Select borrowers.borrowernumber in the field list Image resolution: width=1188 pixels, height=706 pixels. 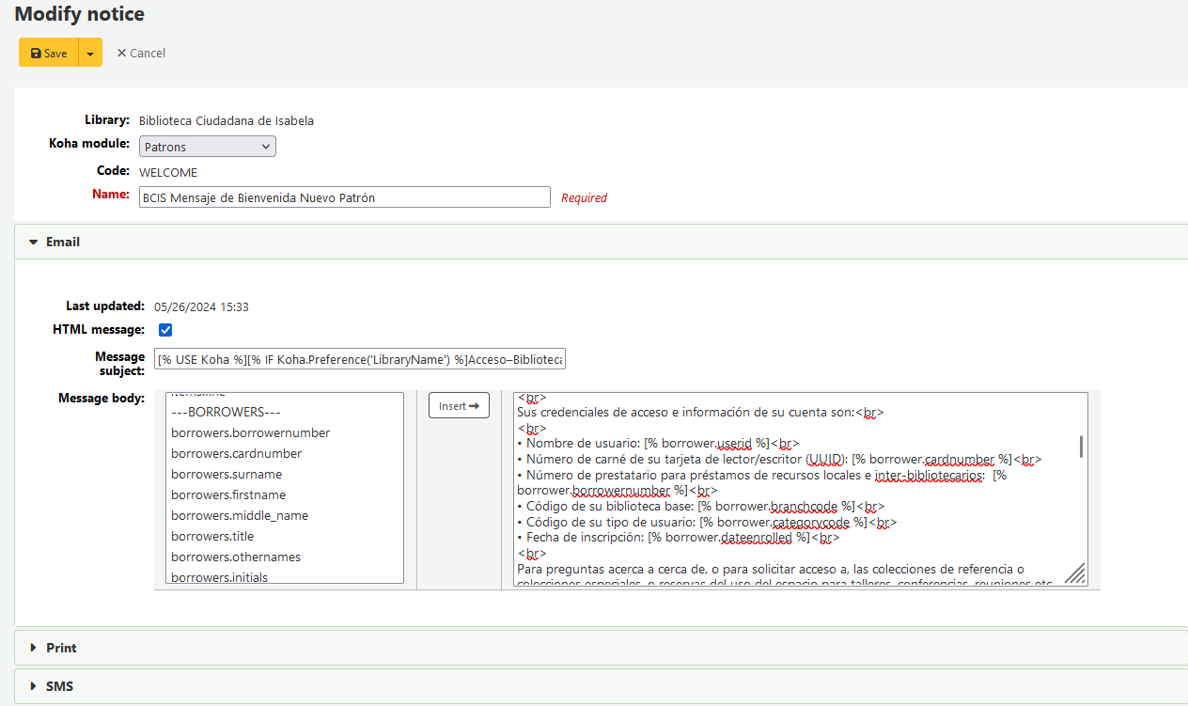coord(250,432)
